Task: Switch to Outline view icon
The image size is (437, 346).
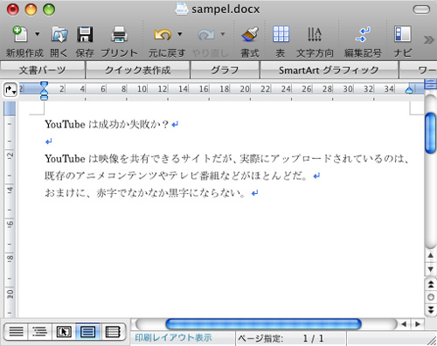Action: click(x=40, y=331)
